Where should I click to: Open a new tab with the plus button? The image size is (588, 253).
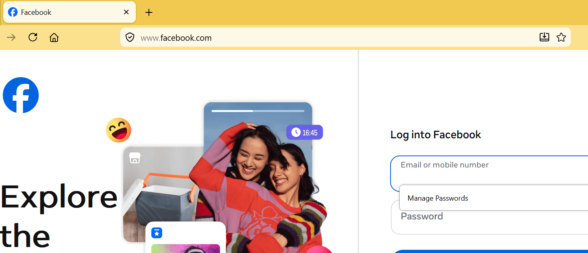[x=149, y=12]
